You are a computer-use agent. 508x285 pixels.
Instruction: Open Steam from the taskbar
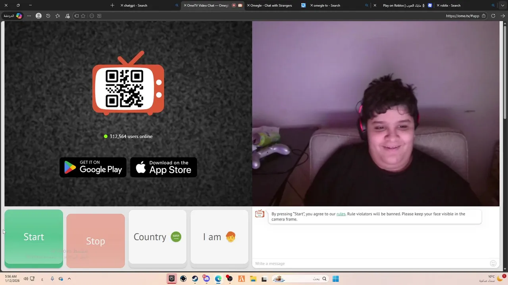pyautogui.click(x=195, y=279)
